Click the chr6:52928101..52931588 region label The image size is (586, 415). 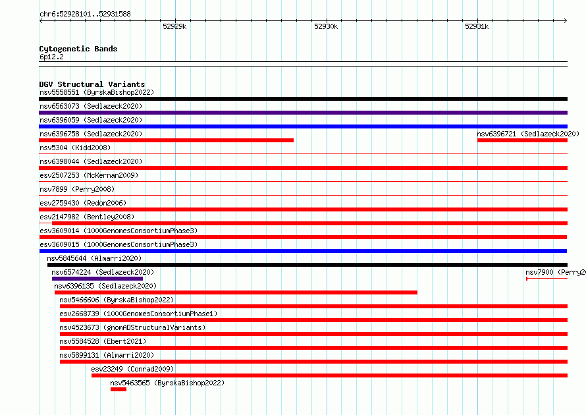pos(85,14)
